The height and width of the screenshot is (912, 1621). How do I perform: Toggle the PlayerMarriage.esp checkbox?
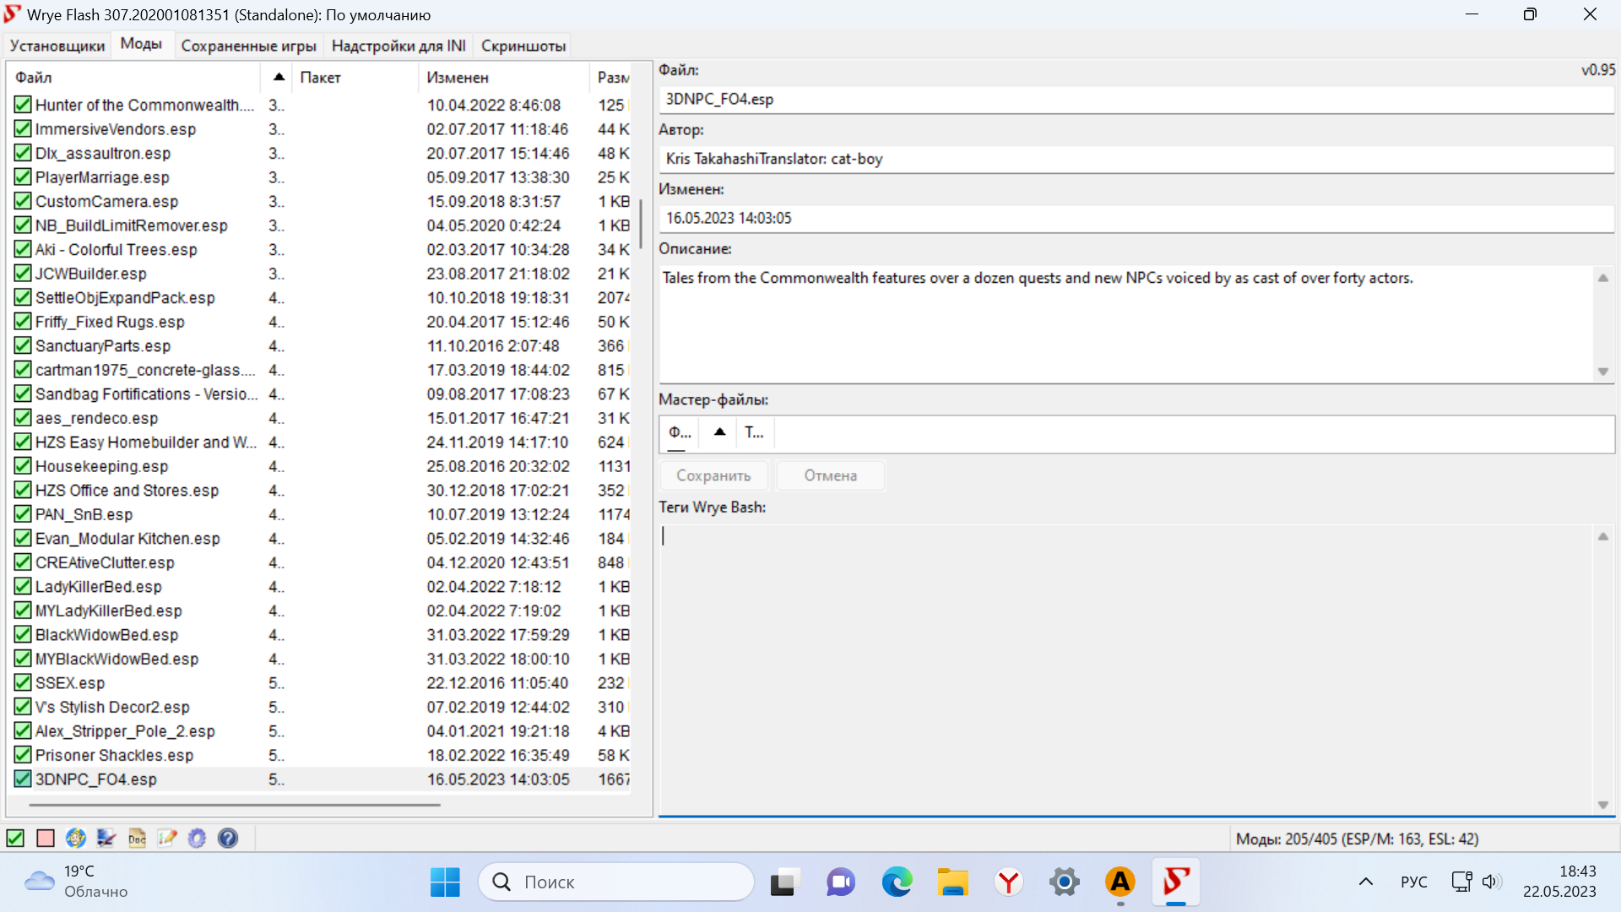pos(23,177)
